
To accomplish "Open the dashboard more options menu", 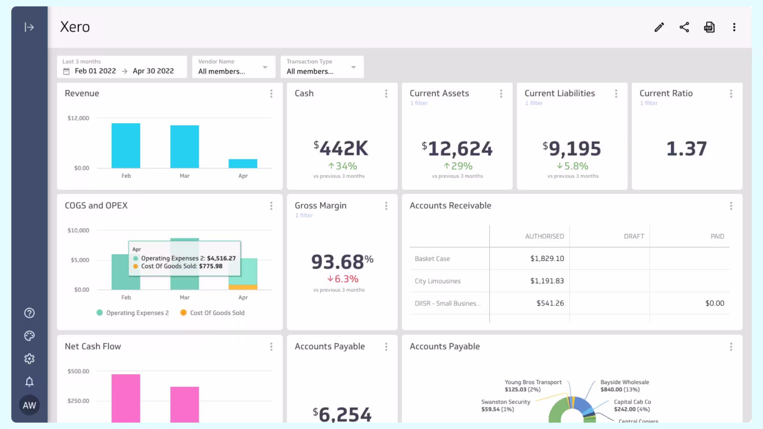I will [x=734, y=27].
